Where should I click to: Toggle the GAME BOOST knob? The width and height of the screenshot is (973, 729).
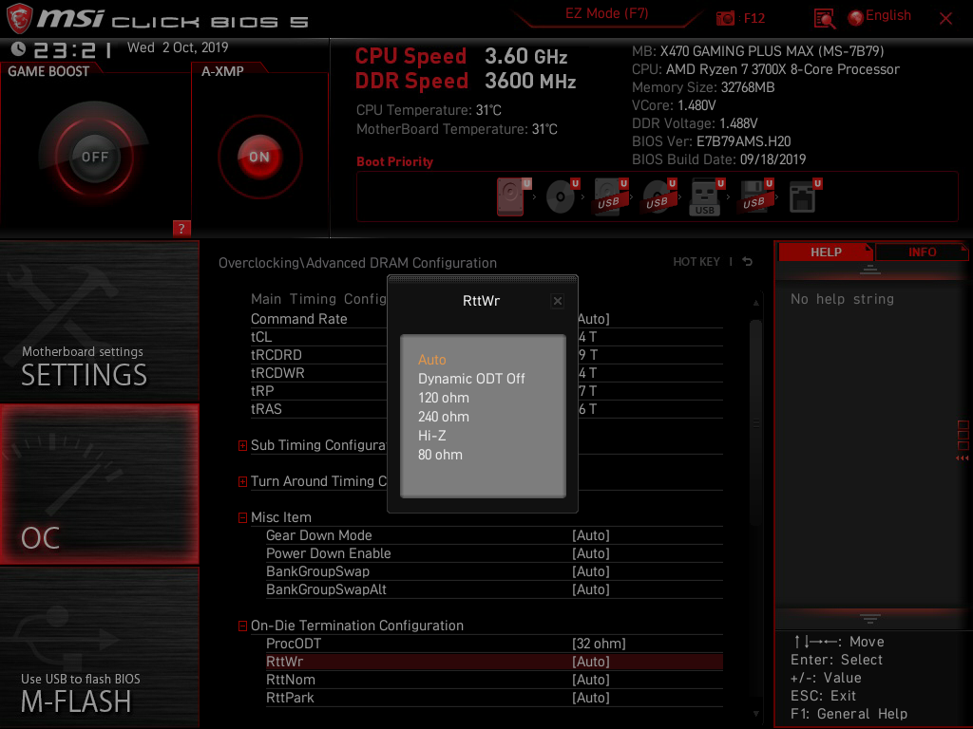94,157
